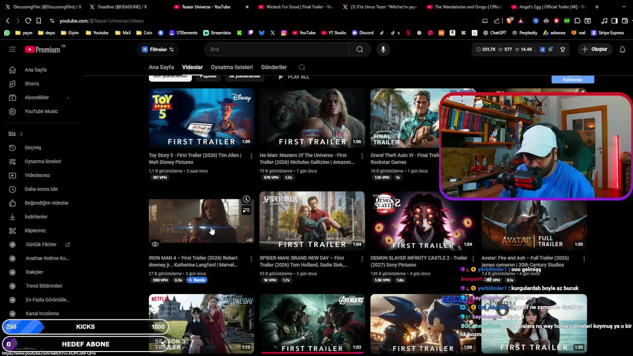Click the Ara search field

pos(277,49)
